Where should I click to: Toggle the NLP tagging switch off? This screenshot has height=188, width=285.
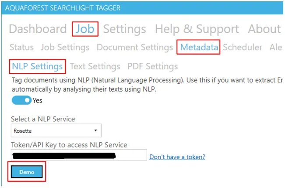click(21, 100)
